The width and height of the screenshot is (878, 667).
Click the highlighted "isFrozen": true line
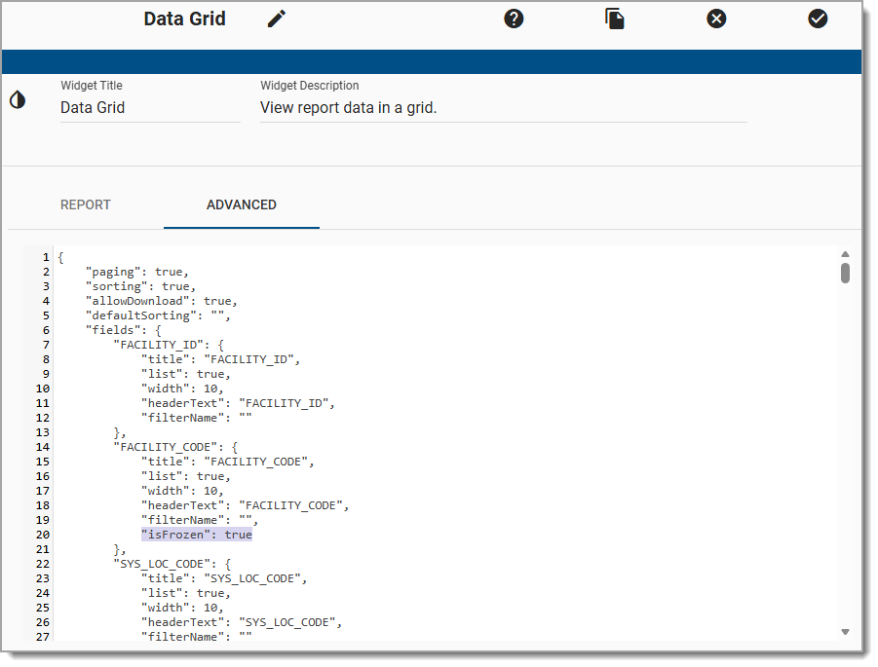pos(197,535)
